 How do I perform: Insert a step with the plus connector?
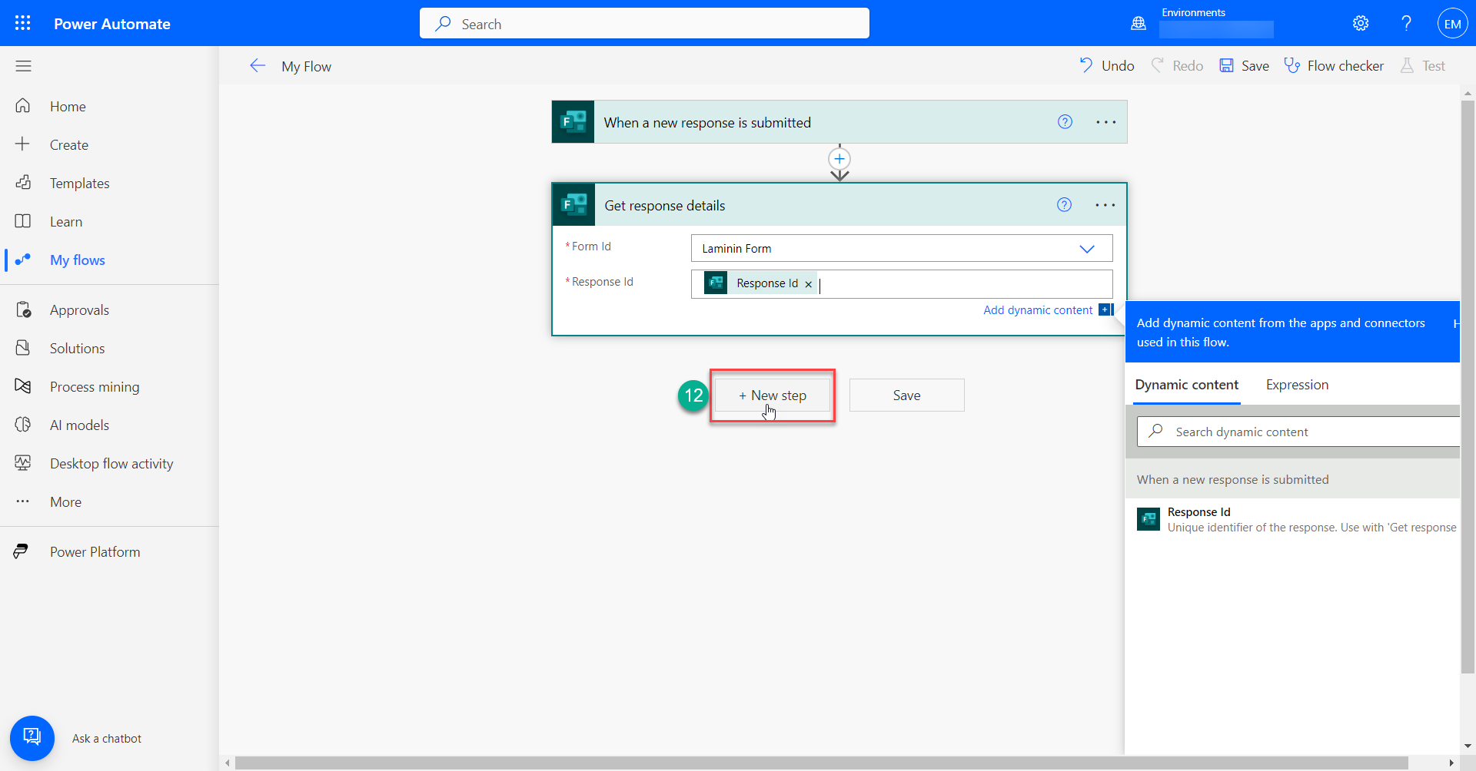[x=839, y=159]
